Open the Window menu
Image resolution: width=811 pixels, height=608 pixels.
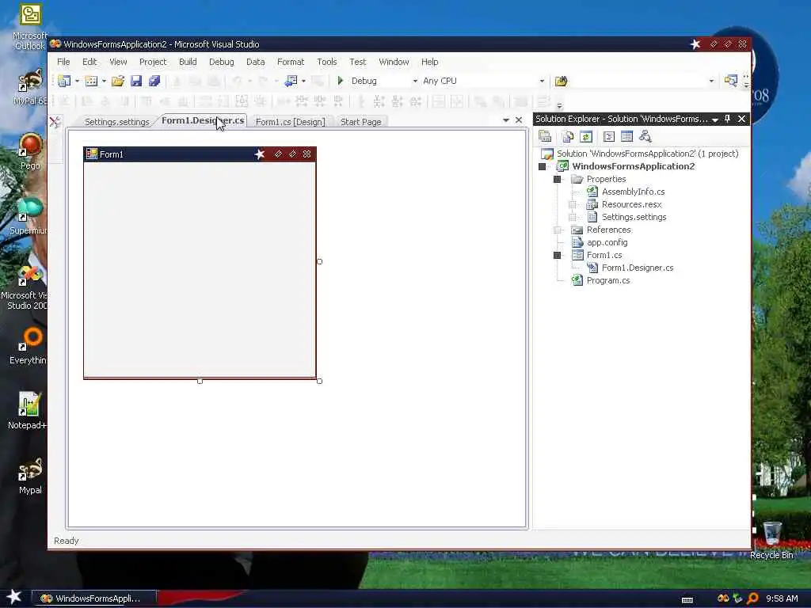coord(394,62)
